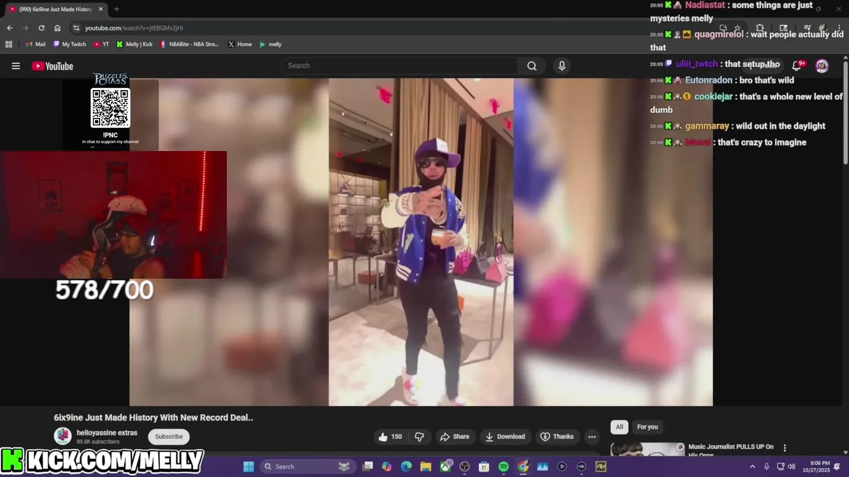
Task: Open Task View in the taskbar
Action: click(368, 466)
